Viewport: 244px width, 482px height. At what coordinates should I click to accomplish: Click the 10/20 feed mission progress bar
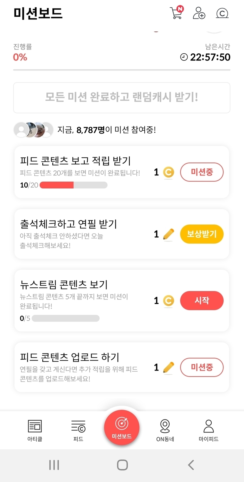(x=73, y=185)
